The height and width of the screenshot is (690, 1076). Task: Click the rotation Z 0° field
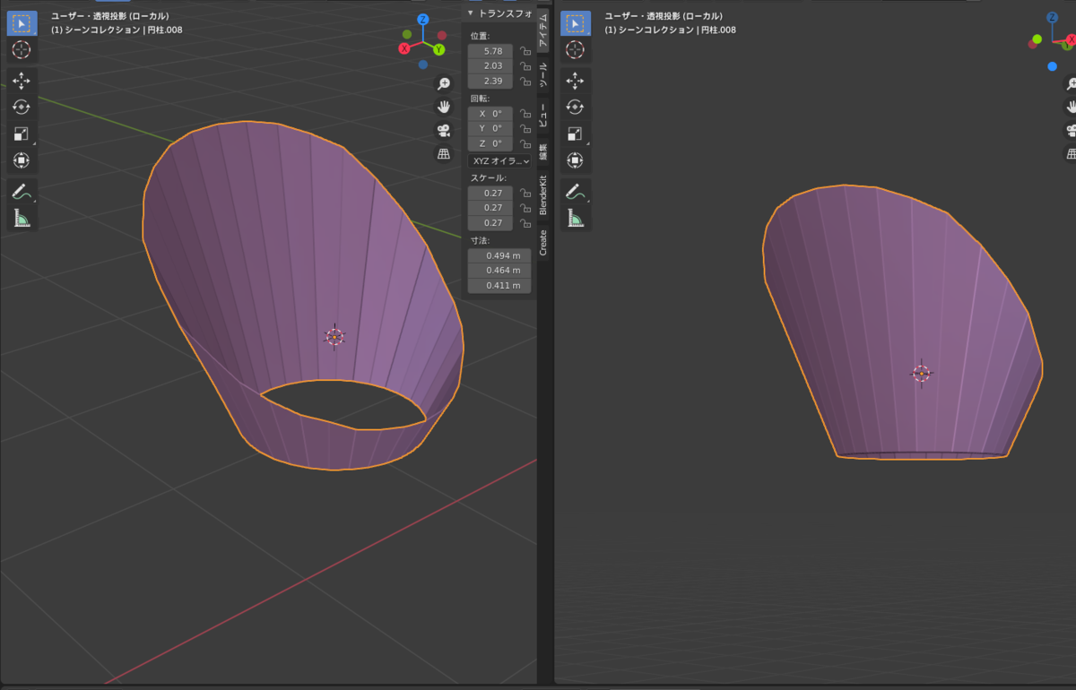[490, 144]
